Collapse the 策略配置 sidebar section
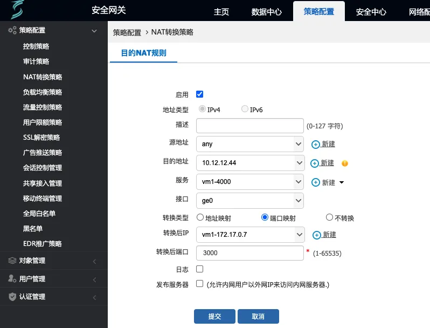The height and width of the screenshot is (328, 430). (94, 31)
